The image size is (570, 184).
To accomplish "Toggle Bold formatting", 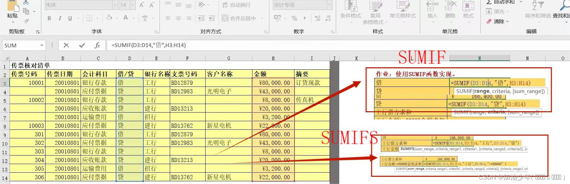I will coord(49,18).
